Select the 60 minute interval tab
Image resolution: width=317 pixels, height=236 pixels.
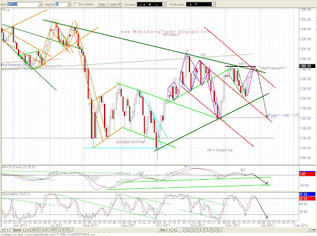219,230
